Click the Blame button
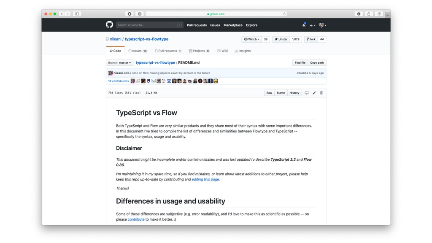The height and width of the screenshot is (243, 432). coord(281,93)
